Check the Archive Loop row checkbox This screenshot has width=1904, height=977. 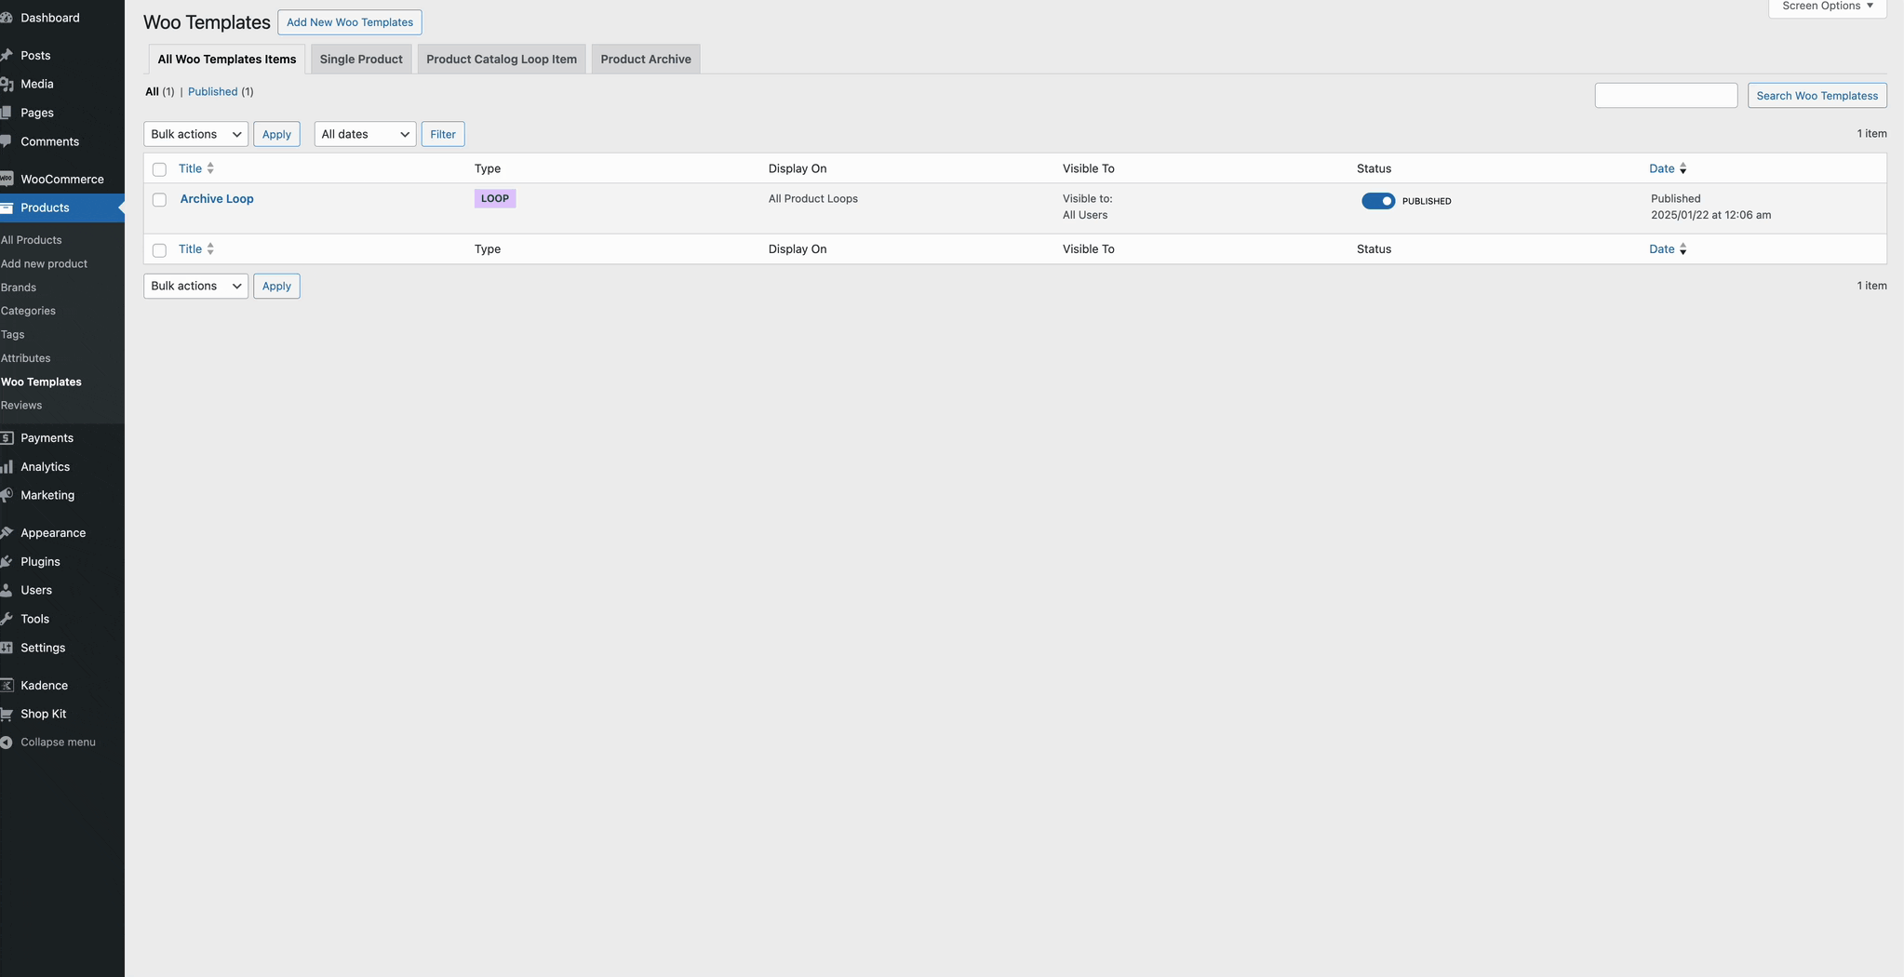coord(159,199)
